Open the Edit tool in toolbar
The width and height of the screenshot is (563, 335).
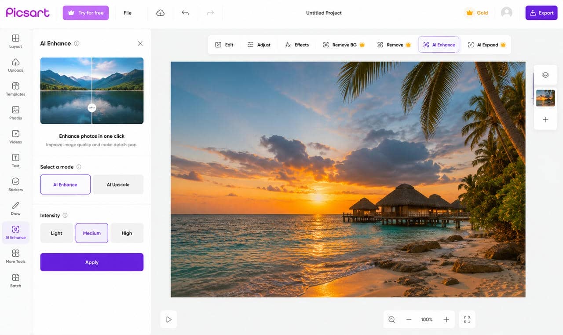point(224,45)
